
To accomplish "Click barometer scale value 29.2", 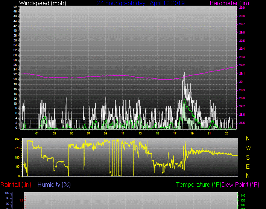I will [242, 66].
